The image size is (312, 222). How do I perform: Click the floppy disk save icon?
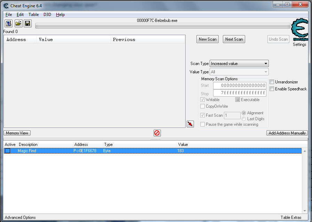coord(28,24)
